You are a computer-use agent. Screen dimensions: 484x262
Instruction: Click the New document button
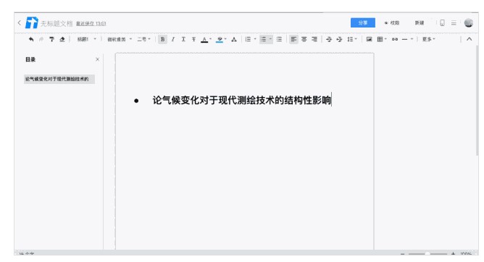pos(420,23)
